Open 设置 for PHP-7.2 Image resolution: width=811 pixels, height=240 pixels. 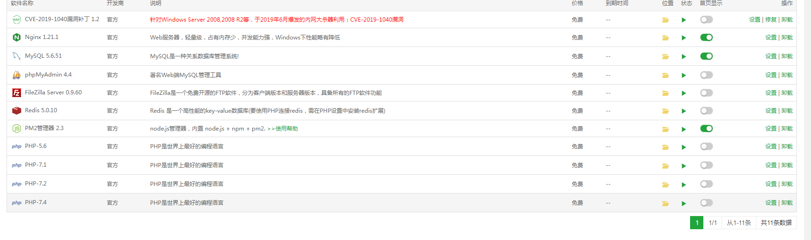point(771,184)
